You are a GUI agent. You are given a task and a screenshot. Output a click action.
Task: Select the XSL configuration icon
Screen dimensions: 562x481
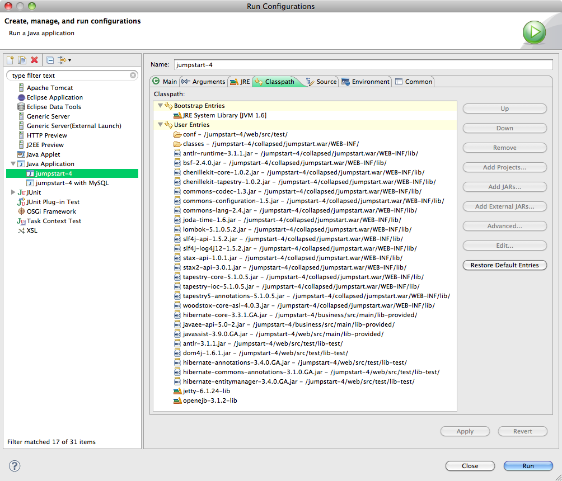click(21, 230)
